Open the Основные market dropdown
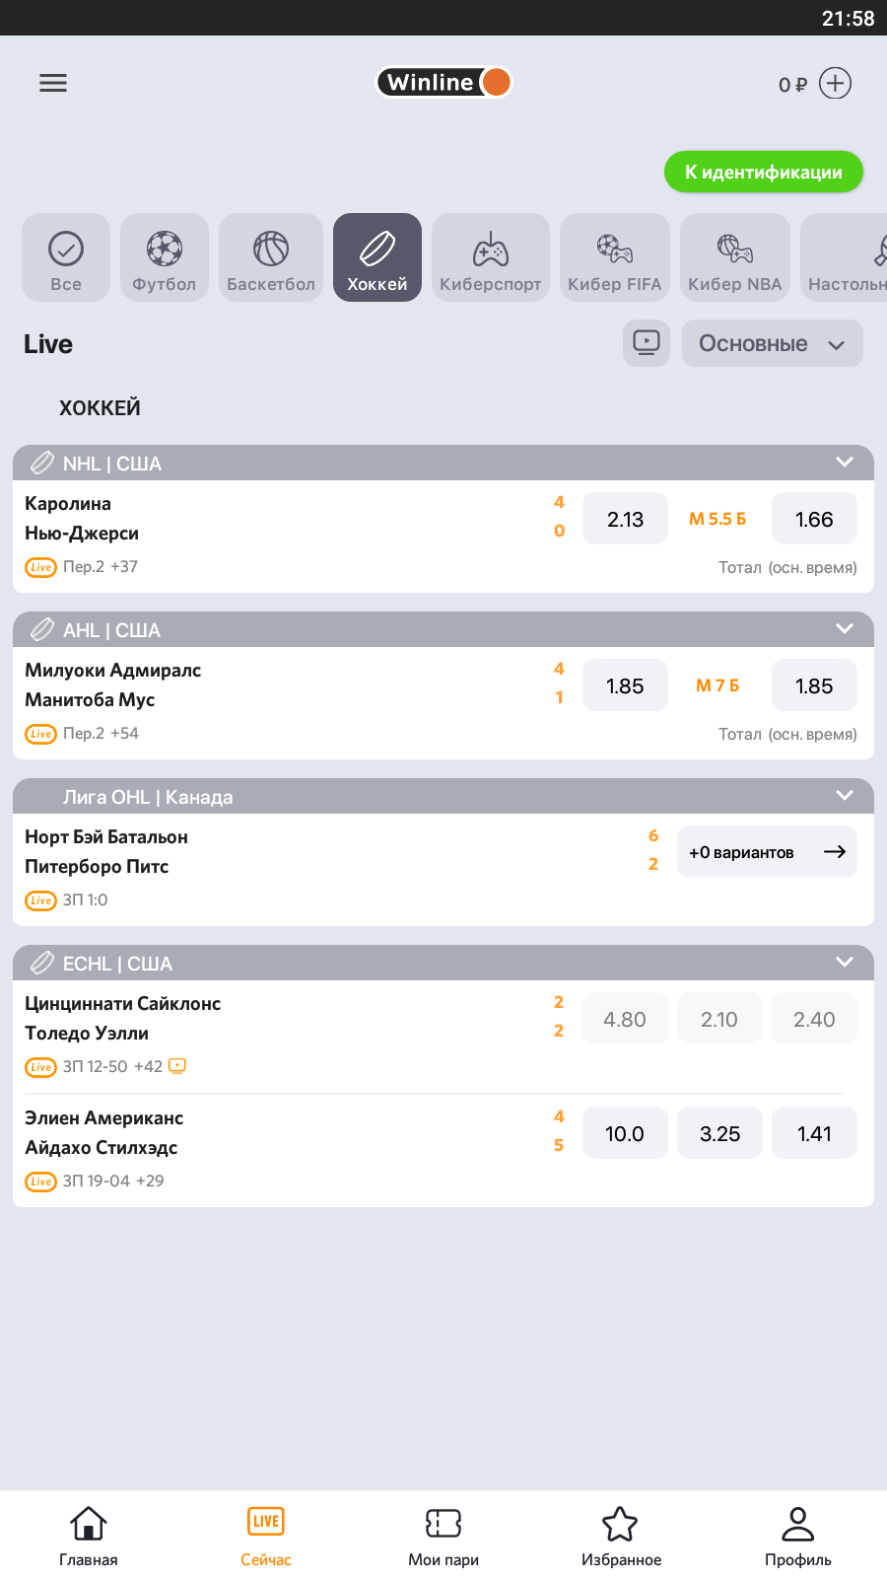The height and width of the screenshot is (1578, 887). [x=772, y=343]
